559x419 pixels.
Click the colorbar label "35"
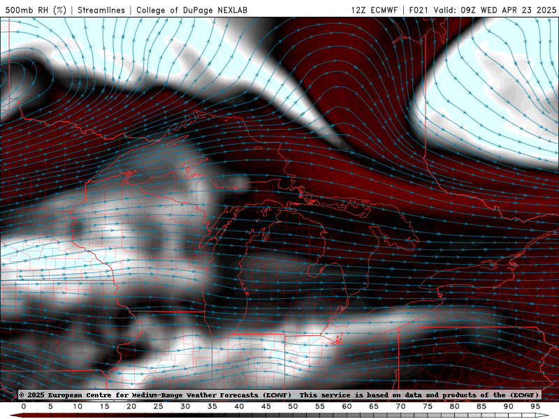(212, 406)
